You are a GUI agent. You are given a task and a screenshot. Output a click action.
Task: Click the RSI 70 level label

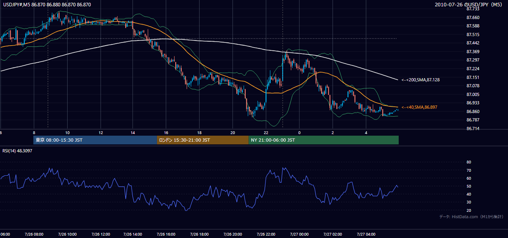click(469, 170)
